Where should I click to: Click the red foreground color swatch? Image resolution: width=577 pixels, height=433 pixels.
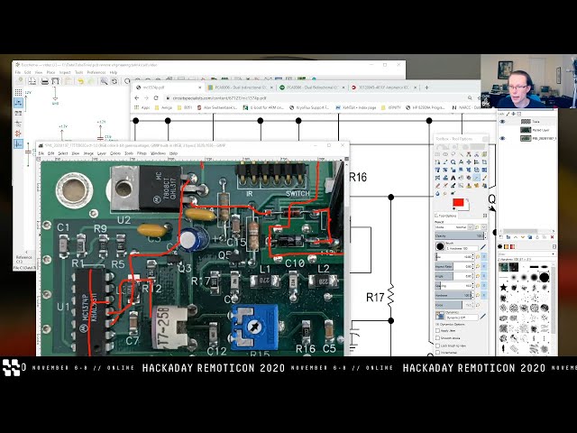[458, 203]
